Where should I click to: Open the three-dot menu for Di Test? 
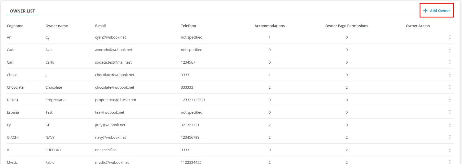pos(450,100)
